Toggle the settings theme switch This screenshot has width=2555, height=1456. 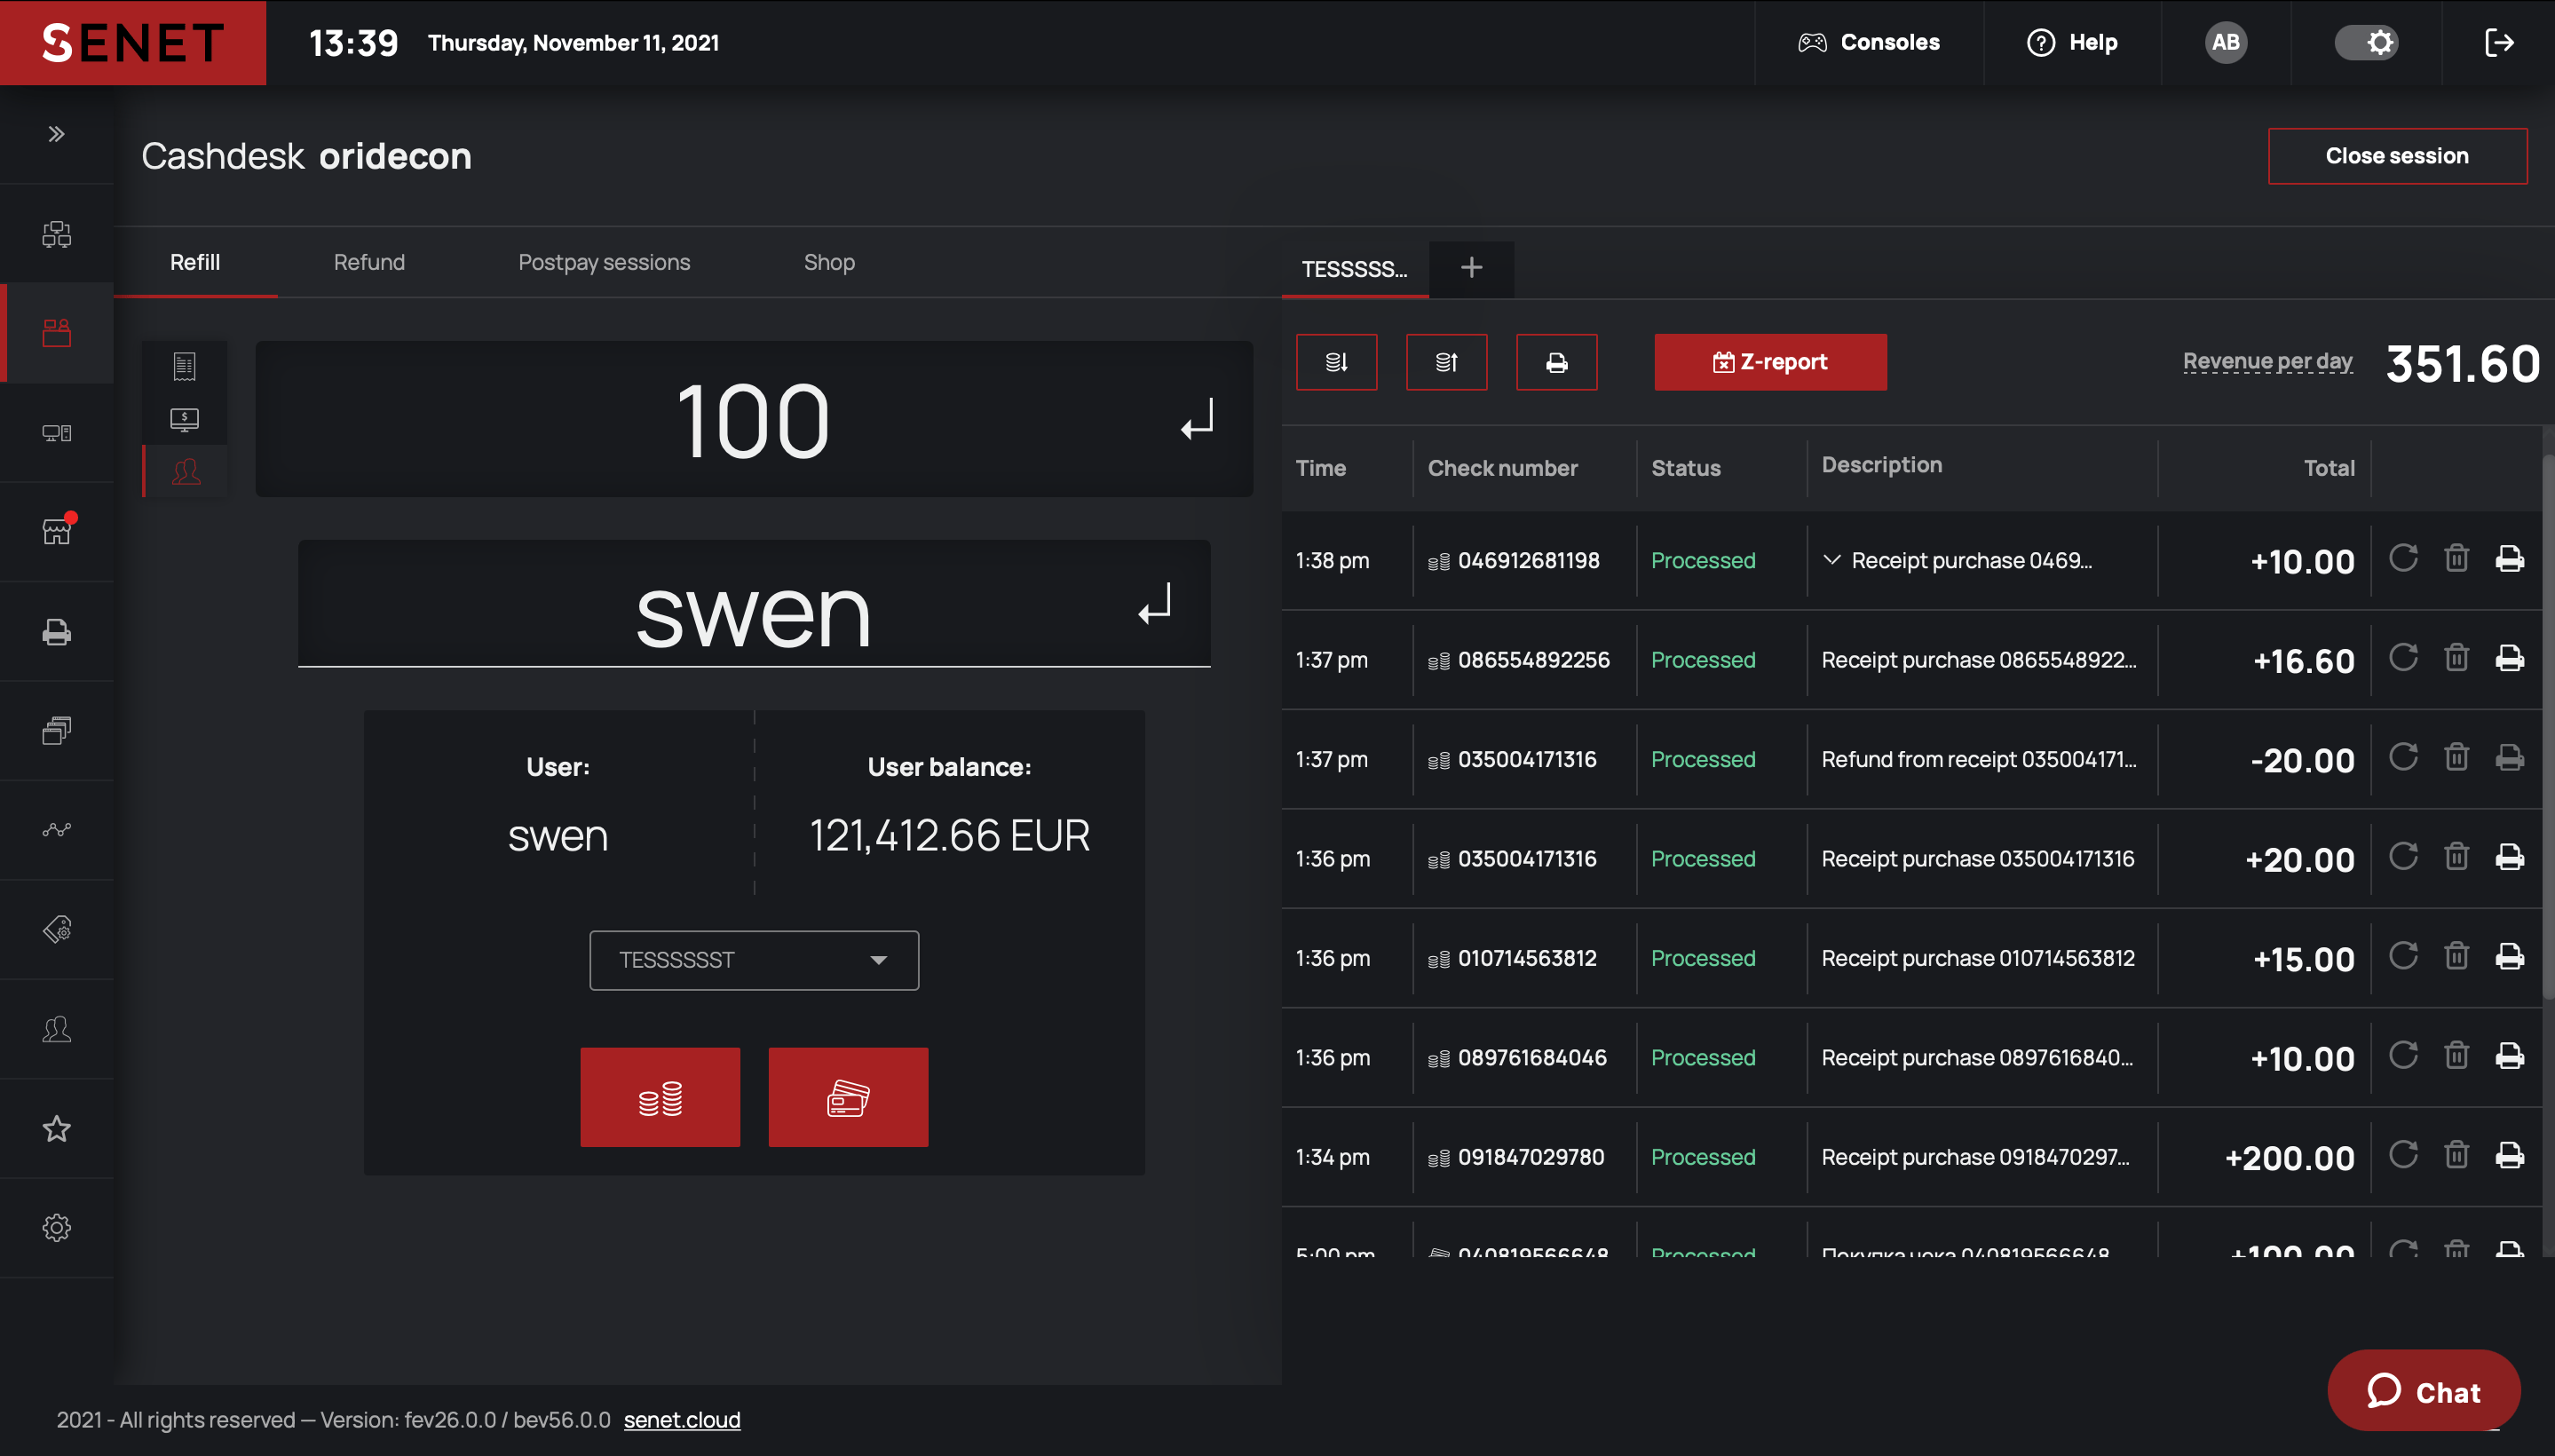[2366, 42]
